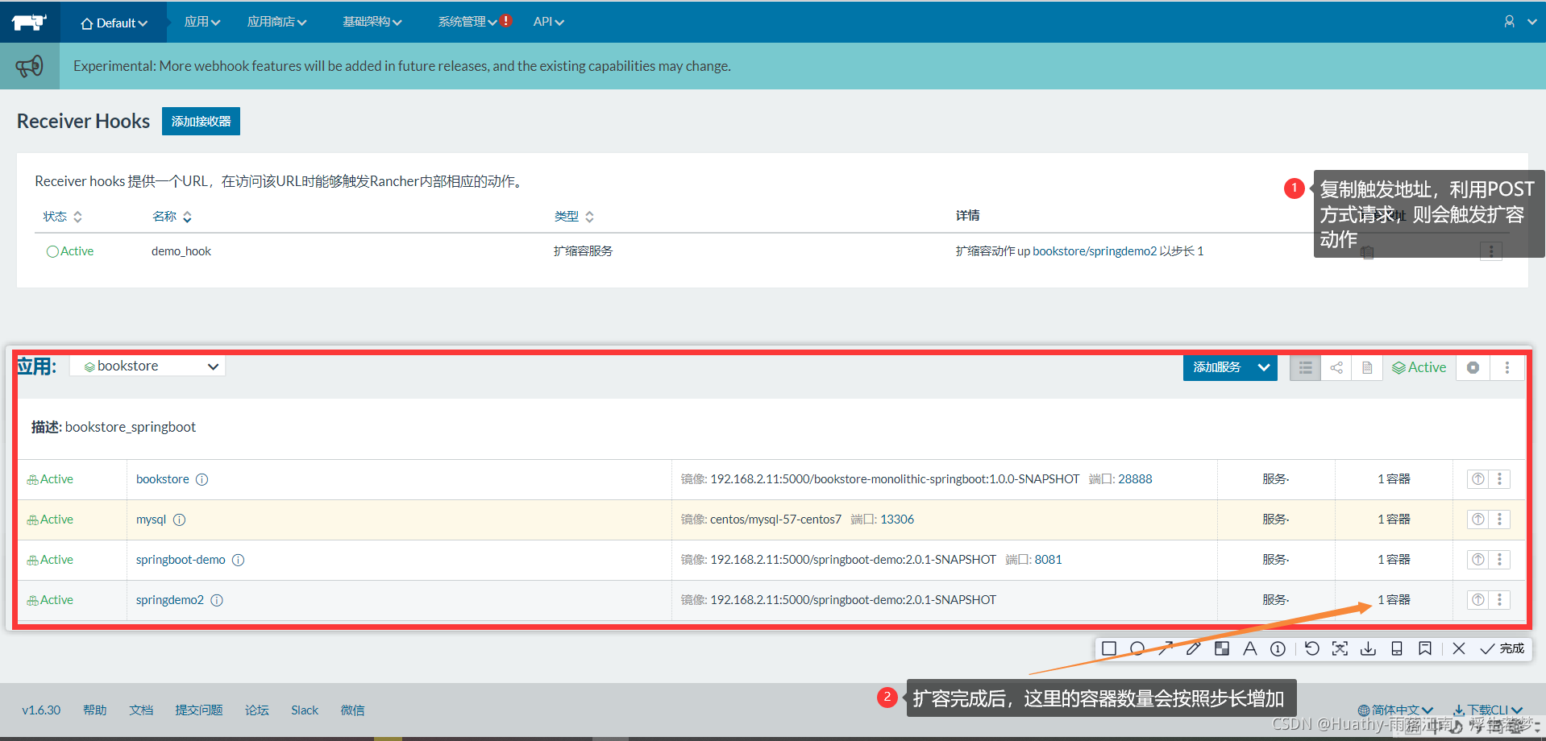Open the 系统管理 menu
This screenshot has height=741, width=1546.
[x=468, y=22]
